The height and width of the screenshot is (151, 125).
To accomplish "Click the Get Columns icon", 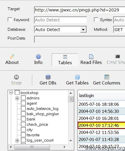I will 107,77.
